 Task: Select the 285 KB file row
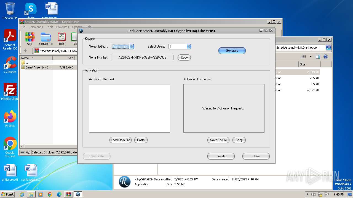tap(297, 78)
